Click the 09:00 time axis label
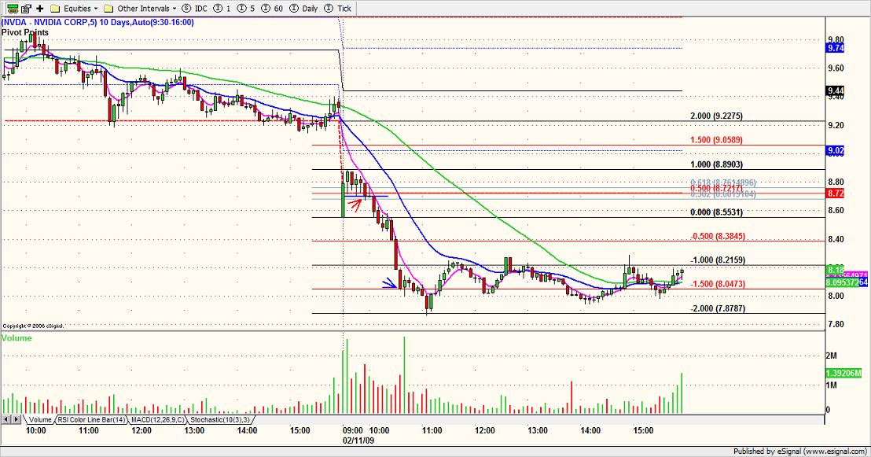This screenshot has height=457, width=871. [353, 430]
